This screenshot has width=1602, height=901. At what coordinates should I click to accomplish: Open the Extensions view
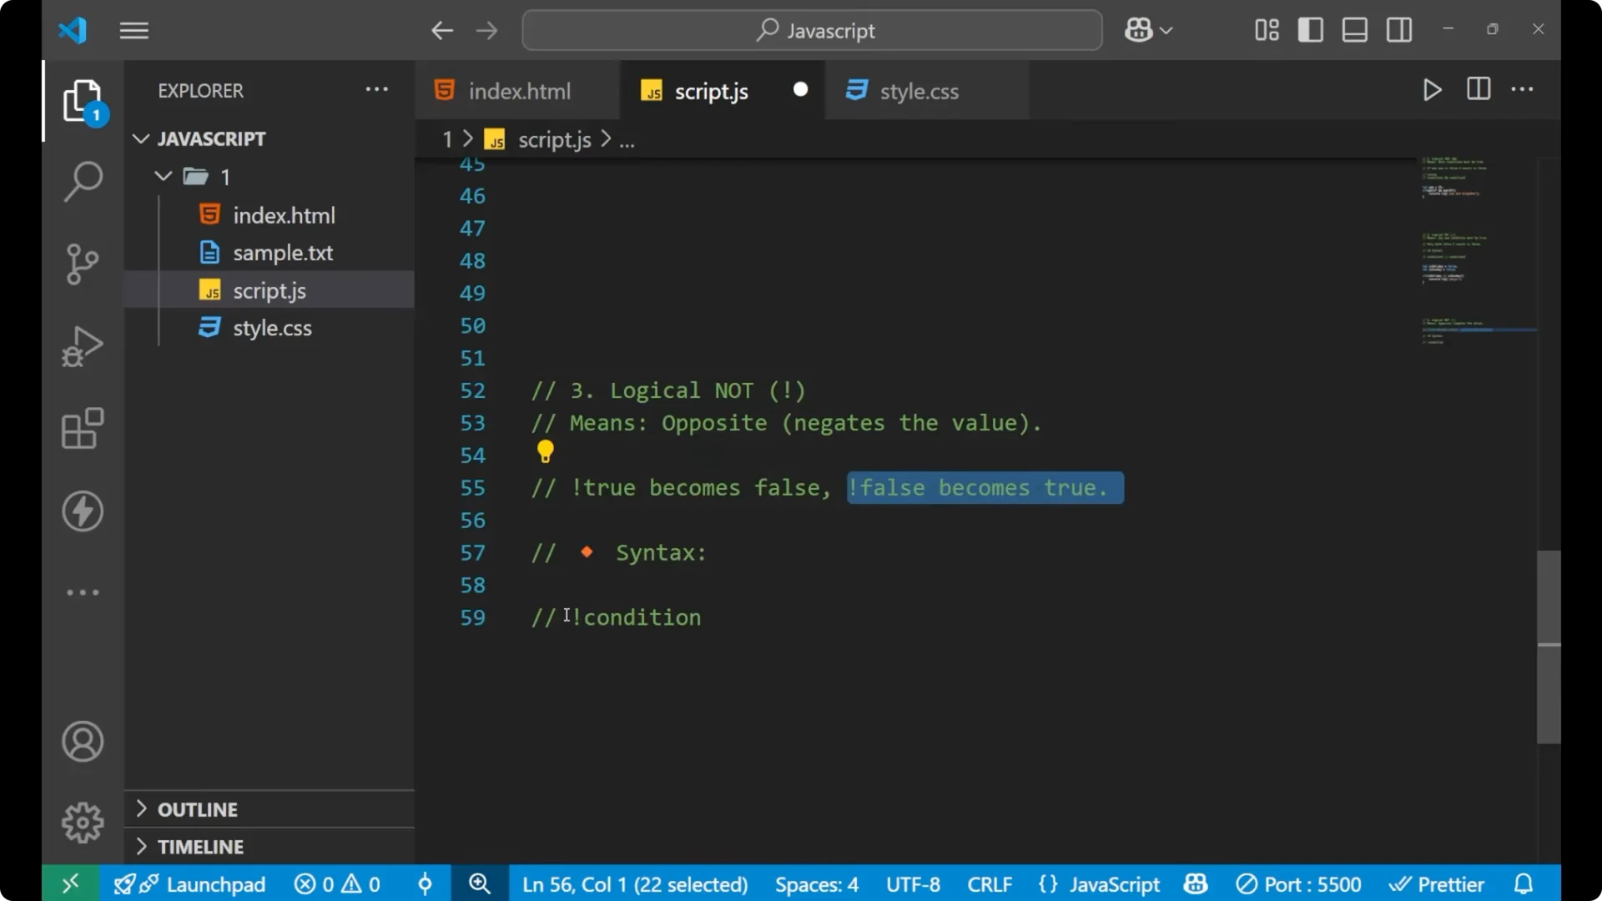82,428
